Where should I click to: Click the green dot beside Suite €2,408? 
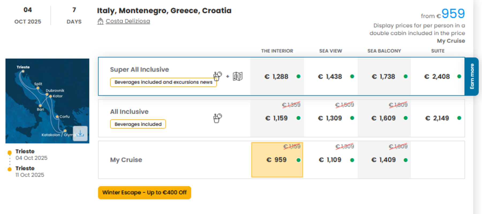(x=459, y=77)
